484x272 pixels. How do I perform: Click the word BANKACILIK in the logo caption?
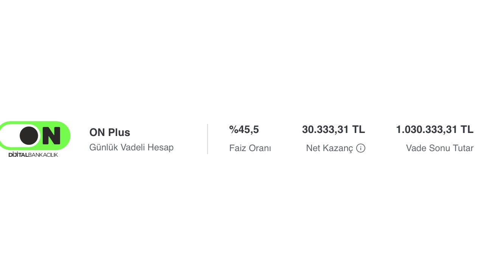pos(43,155)
